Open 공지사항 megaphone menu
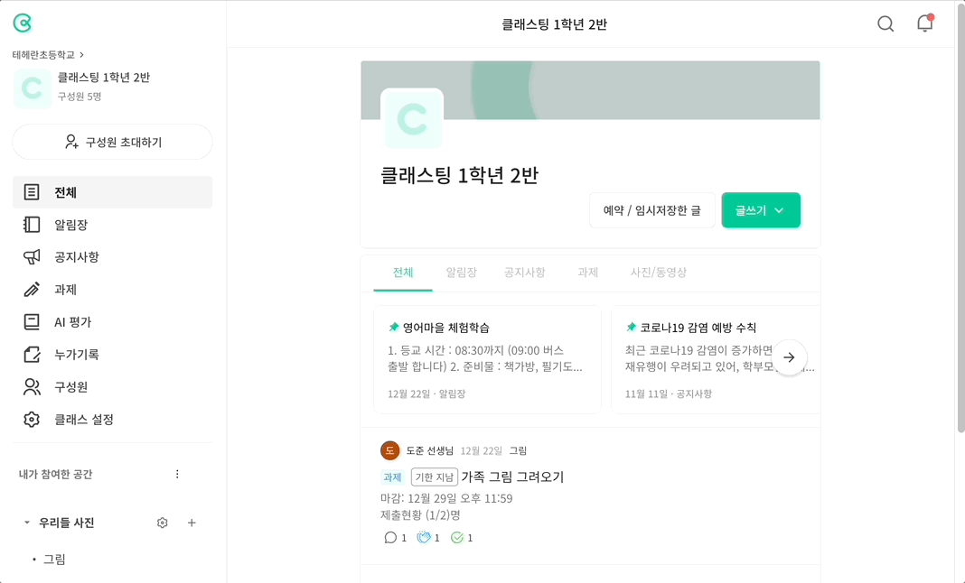The height and width of the screenshot is (583, 965). pyautogui.click(x=112, y=257)
